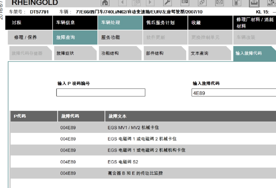
Task: Open the 功能结构 tab
Action: [120, 53]
